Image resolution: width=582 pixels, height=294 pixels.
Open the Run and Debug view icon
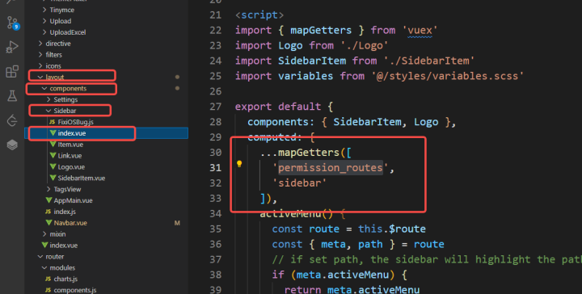tap(12, 47)
